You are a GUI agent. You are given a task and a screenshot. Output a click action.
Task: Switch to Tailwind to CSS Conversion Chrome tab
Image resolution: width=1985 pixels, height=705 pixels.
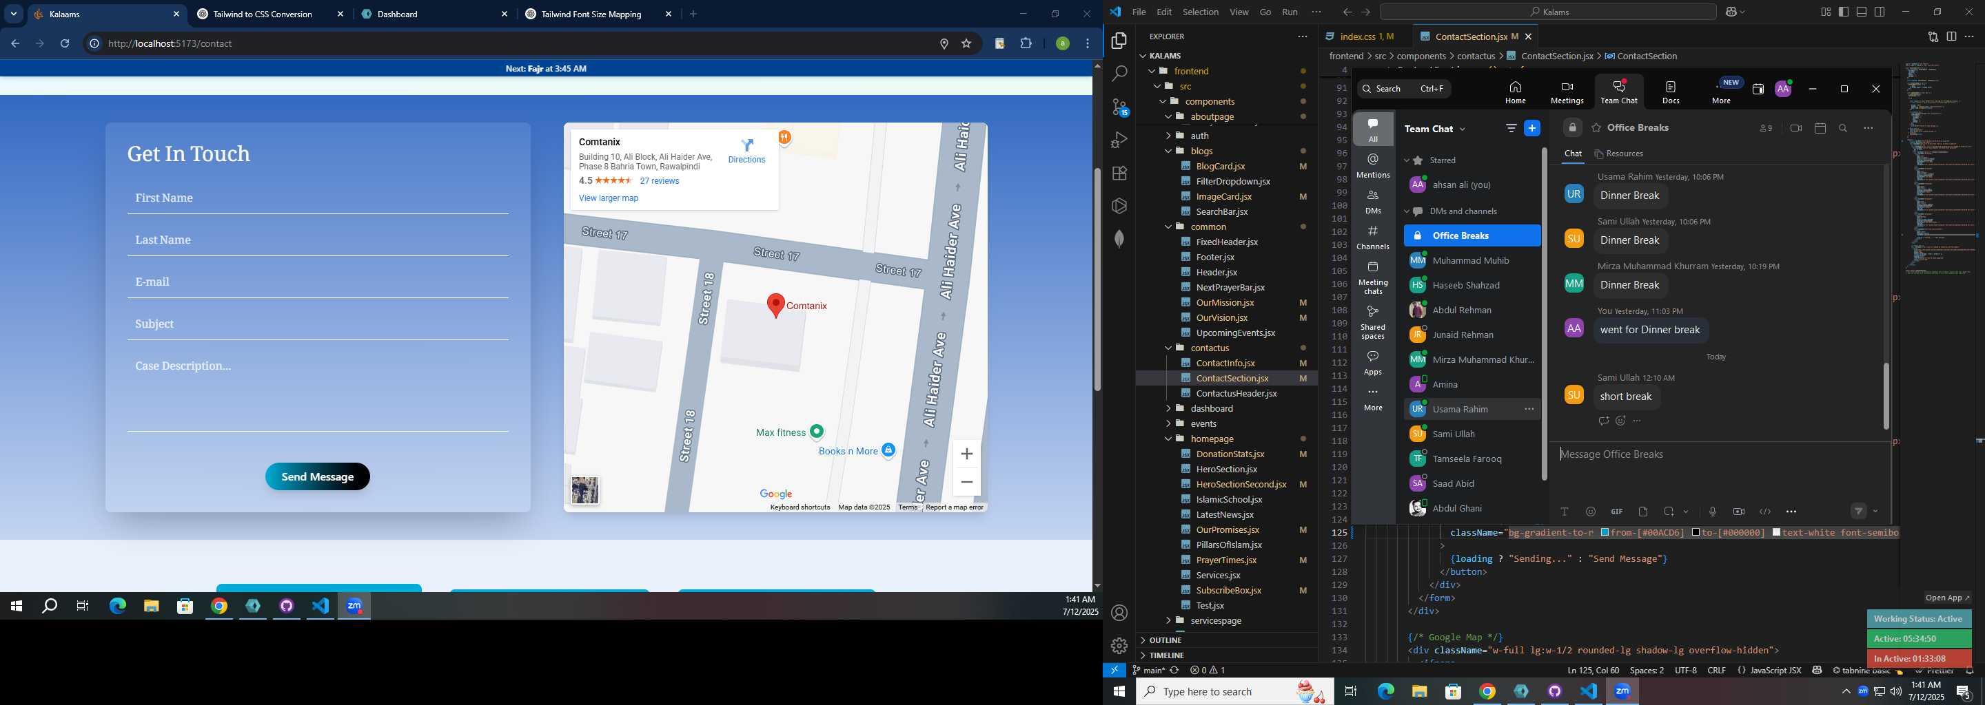coord(263,14)
